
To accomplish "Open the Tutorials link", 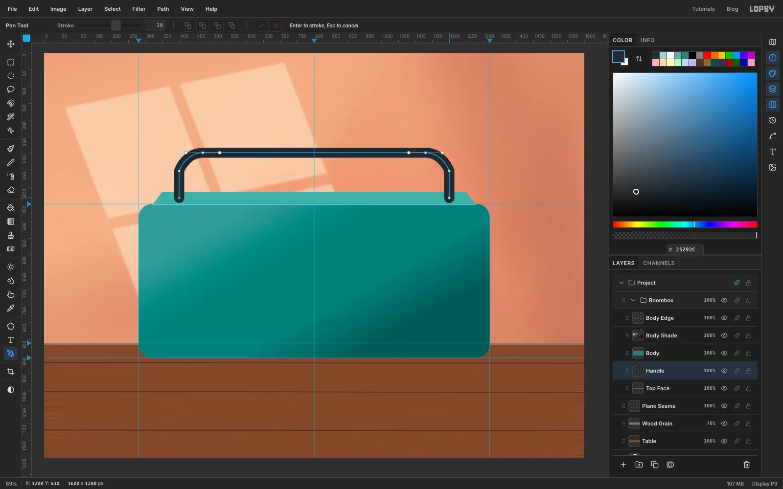I will pos(703,9).
